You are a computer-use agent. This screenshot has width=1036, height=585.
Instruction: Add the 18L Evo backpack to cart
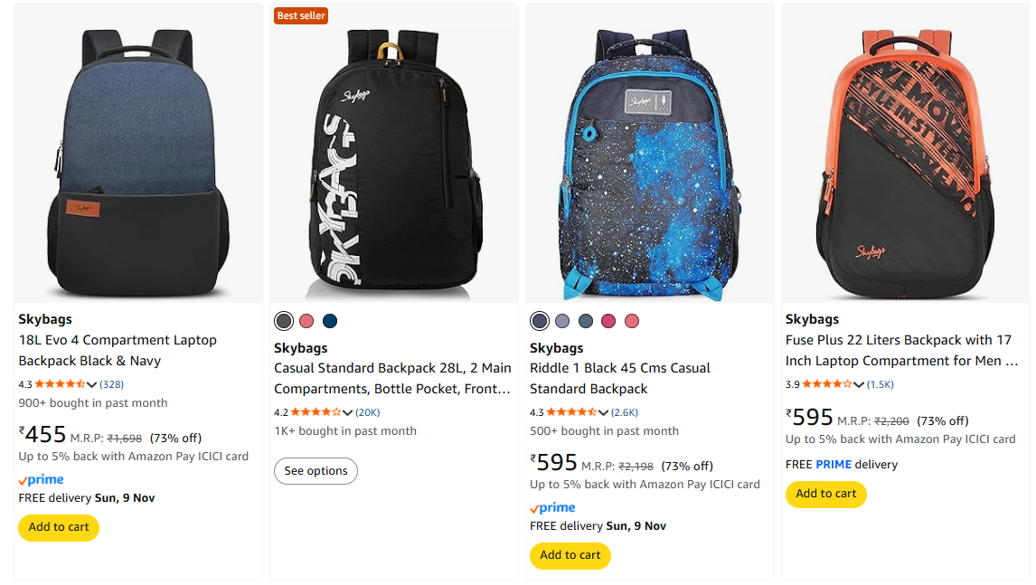click(59, 527)
